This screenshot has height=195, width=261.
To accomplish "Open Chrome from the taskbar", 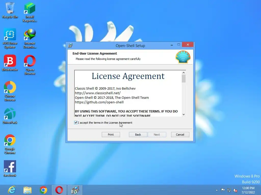I will point(43,190).
